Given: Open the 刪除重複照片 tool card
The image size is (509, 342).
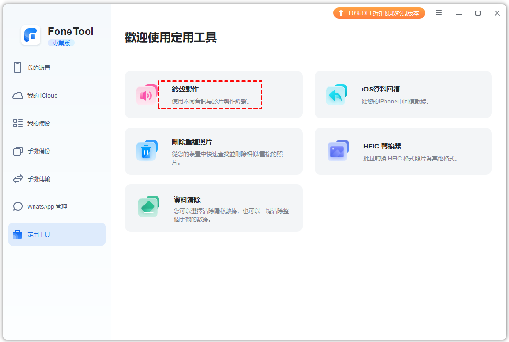Looking at the screenshot, I should pos(214,151).
